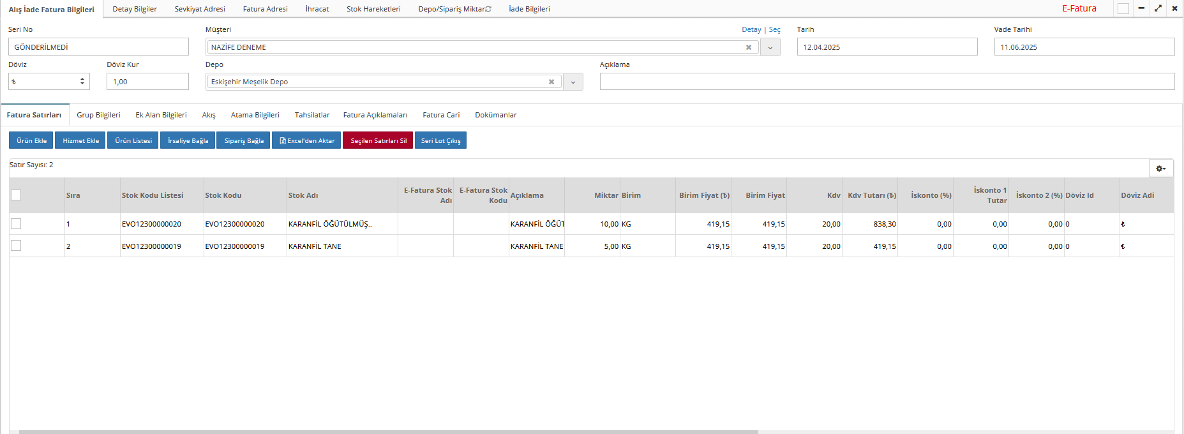1184x434 pixels.
Task: Check the row for KARANFİL ÖĞÜTÜLMÜŞ
Action: 16,223
